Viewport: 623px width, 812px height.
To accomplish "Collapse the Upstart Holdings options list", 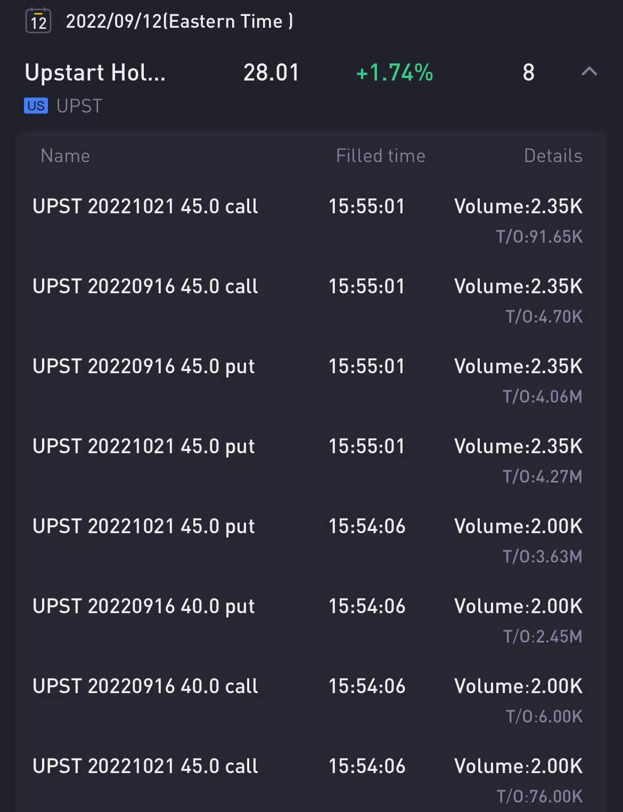I will tap(589, 71).
